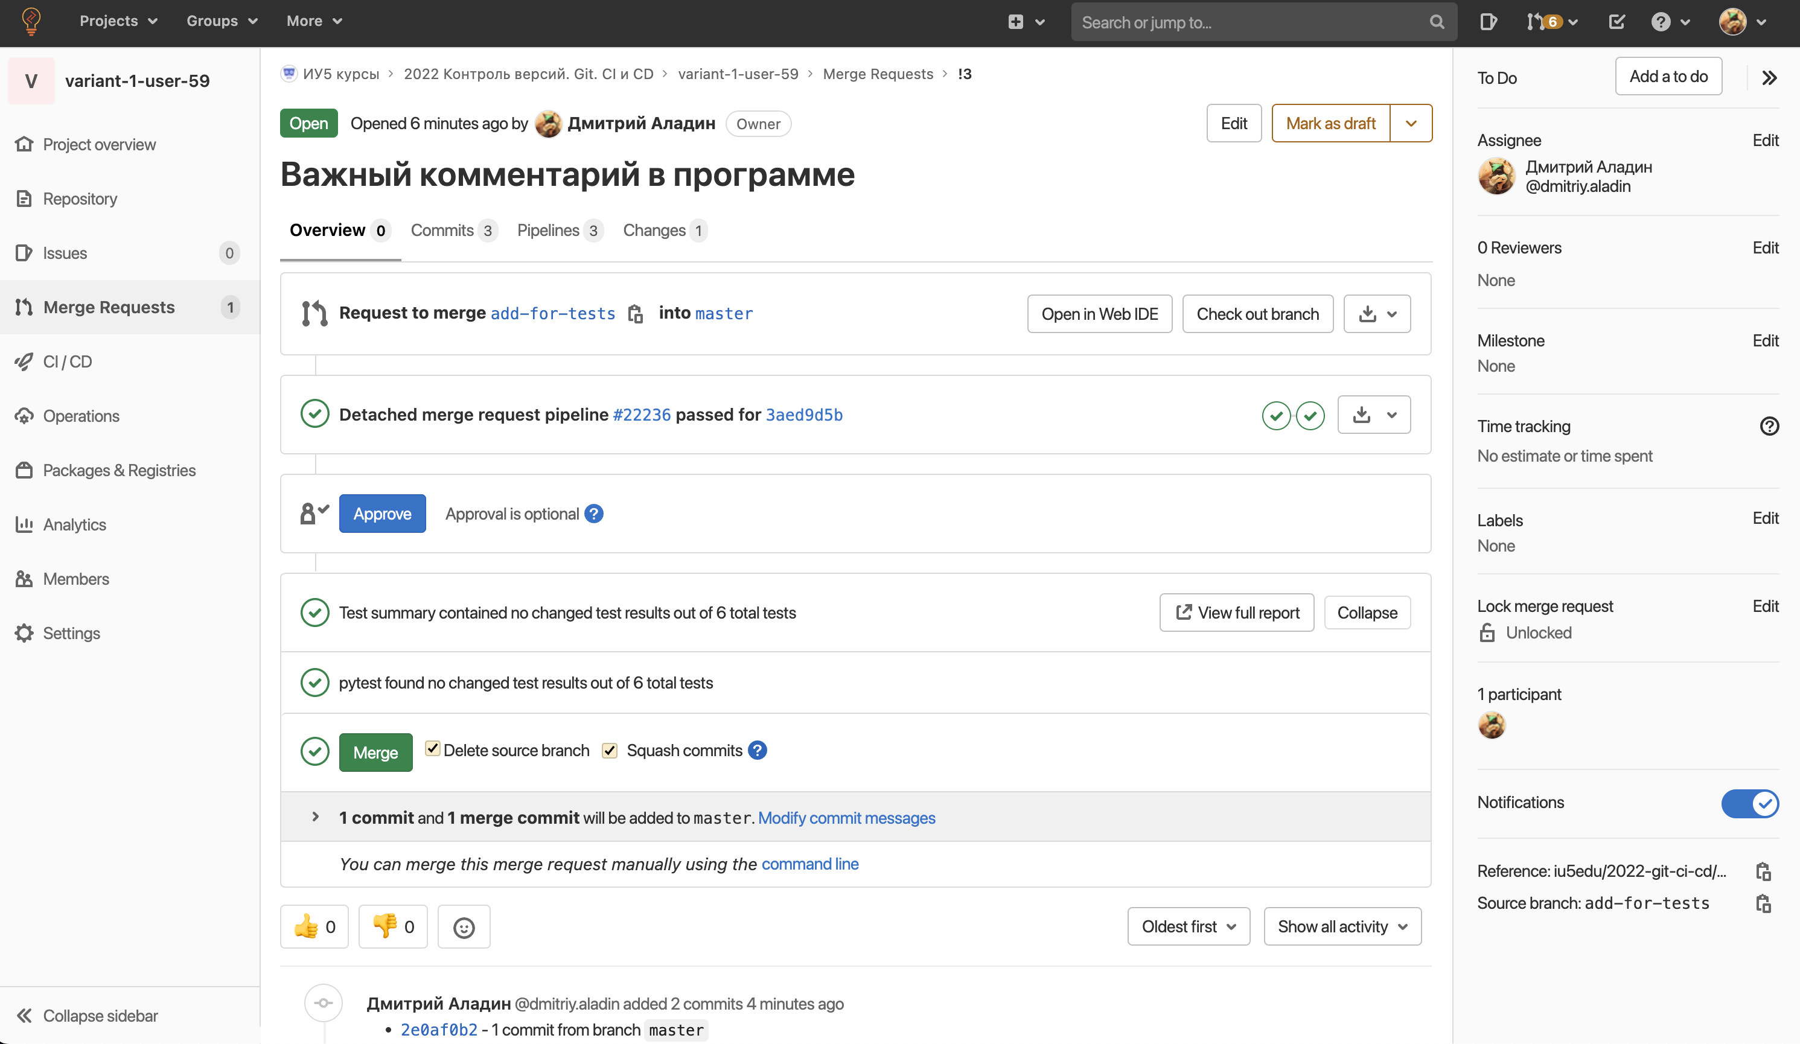Image resolution: width=1800 pixels, height=1044 pixels.
Task: Uncheck Delete source branch
Action: [x=433, y=750]
